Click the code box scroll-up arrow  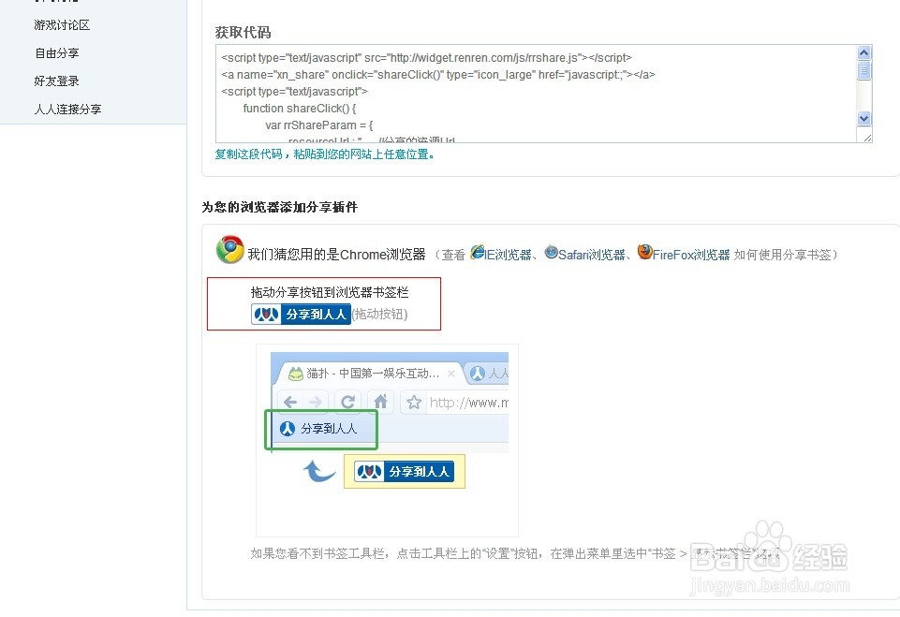863,52
